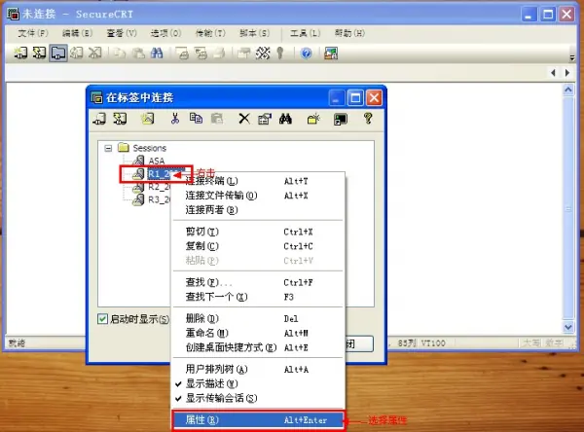
Task: Click the Disconnect icon in main toolbar
Action: tap(95, 54)
